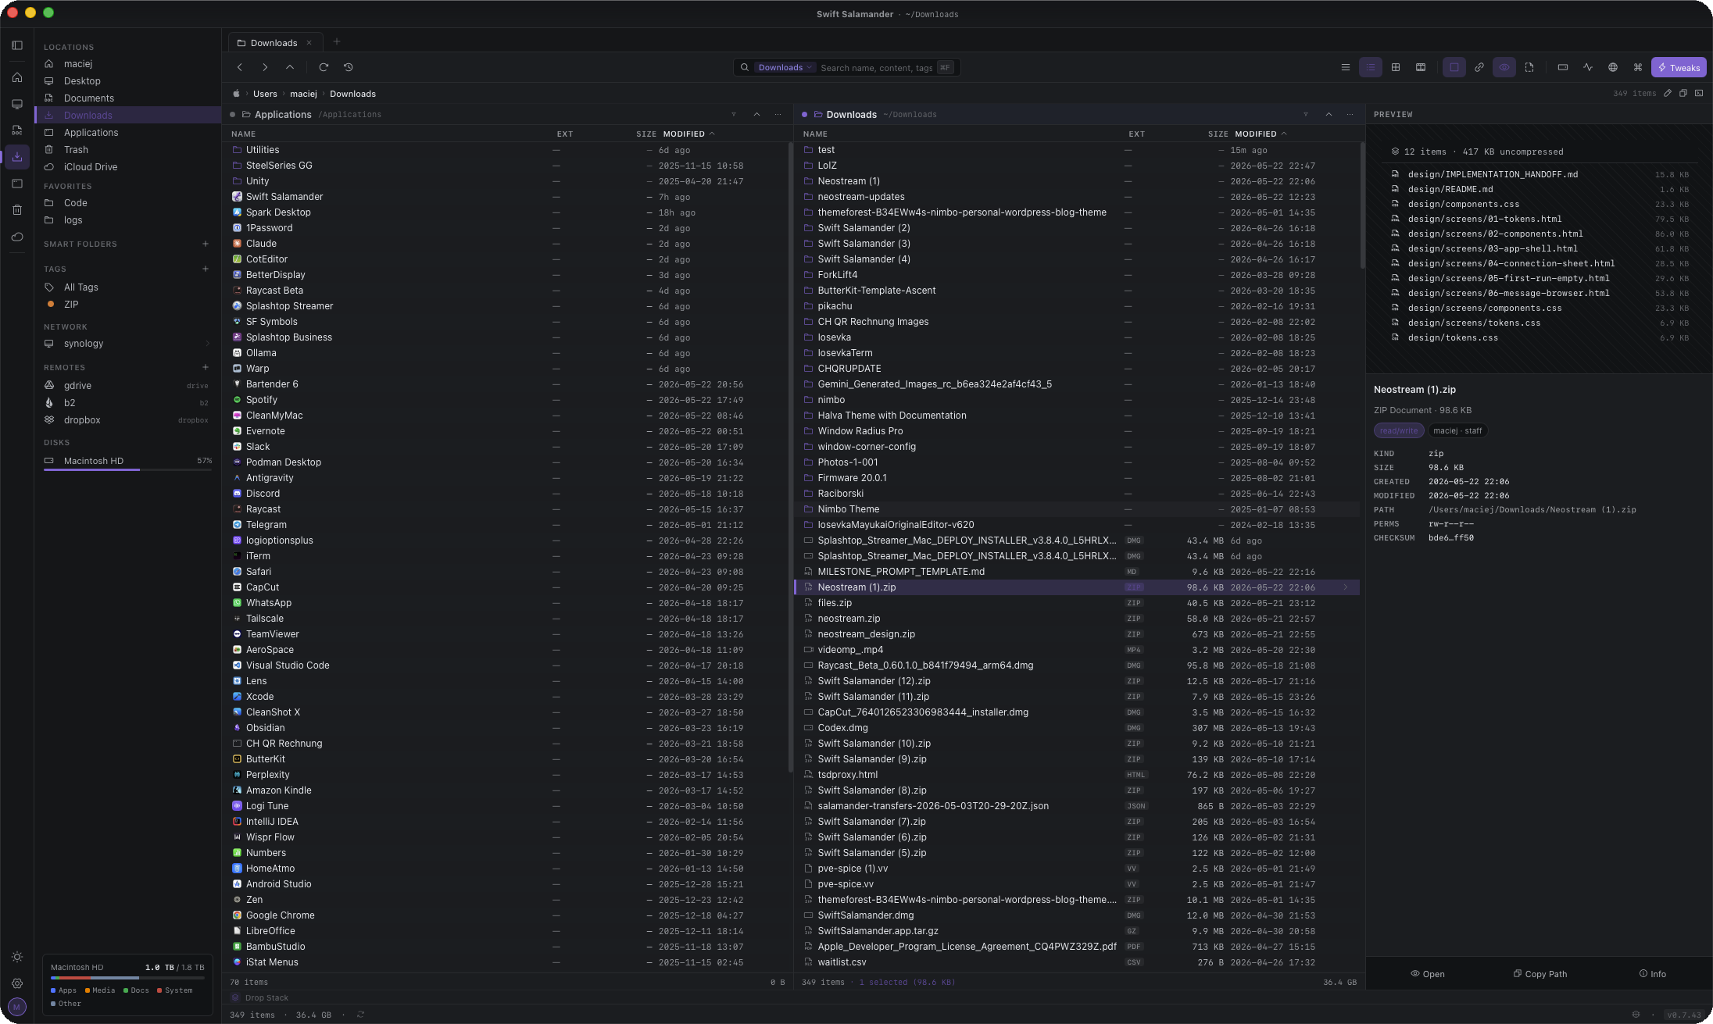
Task: Click the storage breakdown bar in the disk card
Action: (x=128, y=978)
